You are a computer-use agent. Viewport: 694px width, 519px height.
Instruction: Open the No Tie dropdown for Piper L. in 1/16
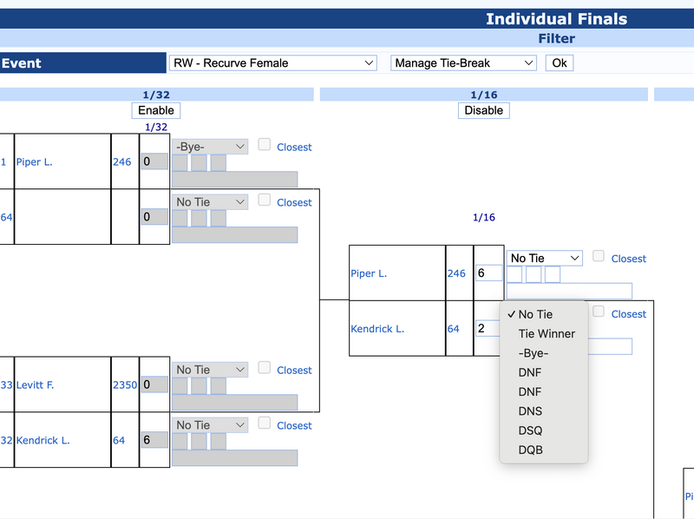[545, 258]
